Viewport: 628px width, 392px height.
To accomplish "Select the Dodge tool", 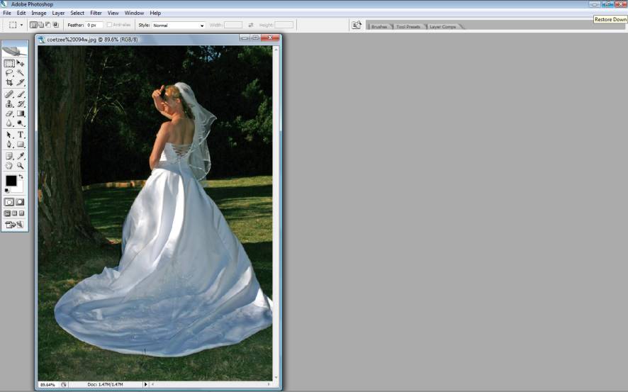I will pyautogui.click(x=21, y=123).
